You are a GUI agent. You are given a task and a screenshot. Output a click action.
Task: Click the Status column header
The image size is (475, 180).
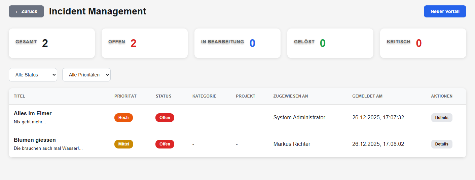tap(163, 96)
